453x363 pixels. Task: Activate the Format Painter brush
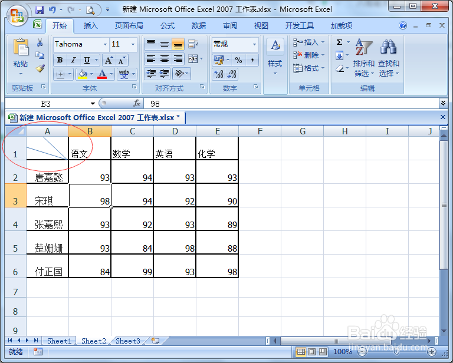pos(40,68)
